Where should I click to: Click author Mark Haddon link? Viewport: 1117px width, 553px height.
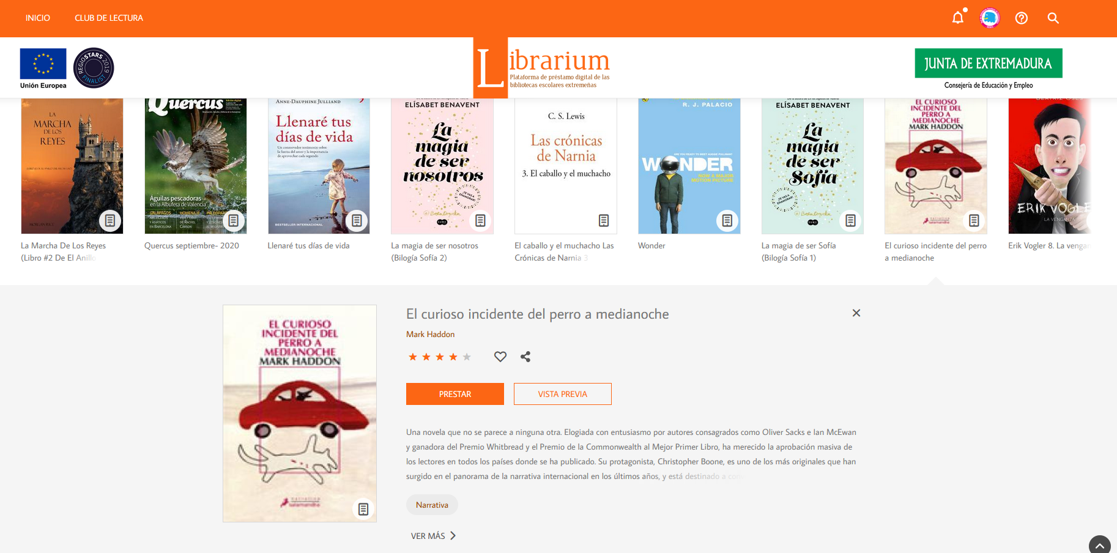(430, 334)
